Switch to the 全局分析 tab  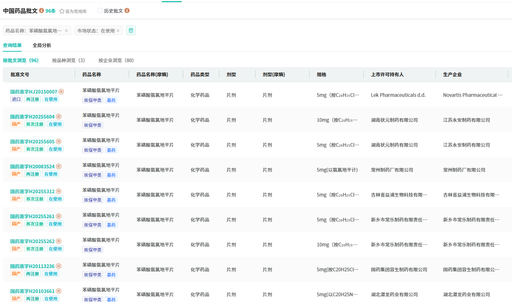coord(42,46)
